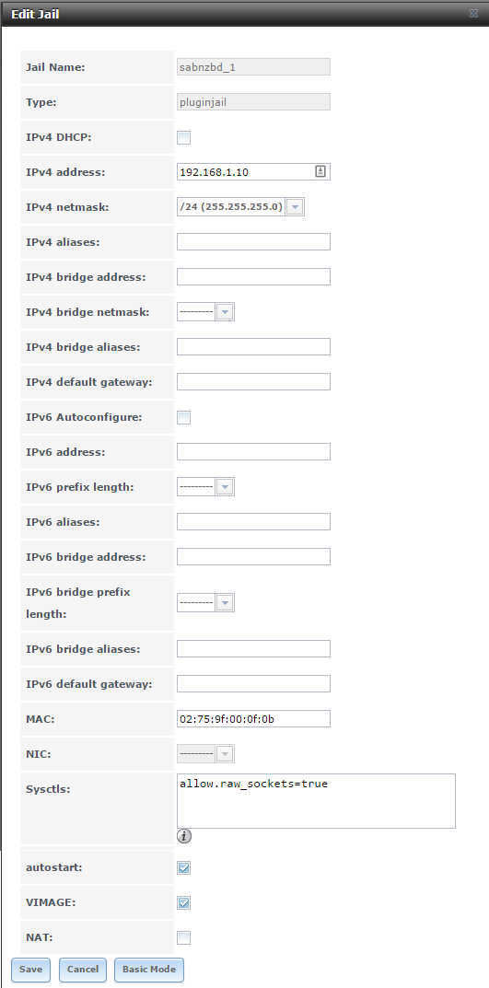Save the jail settings
The height and width of the screenshot is (988, 489).
tap(31, 969)
